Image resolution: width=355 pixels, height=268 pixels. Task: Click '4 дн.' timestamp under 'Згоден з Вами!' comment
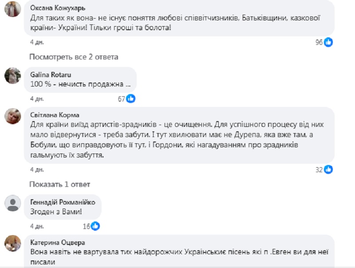point(35,226)
